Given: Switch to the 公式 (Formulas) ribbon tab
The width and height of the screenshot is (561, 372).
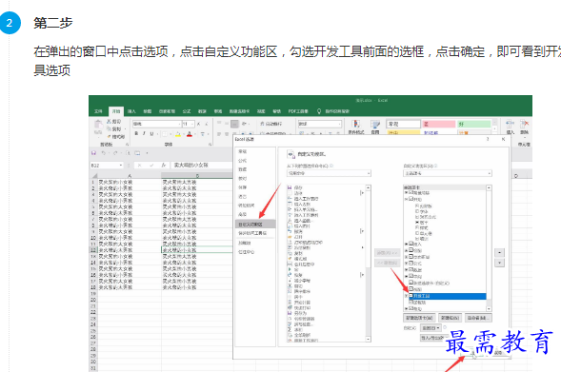Looking at the screenshot, I should click(x=187, y=111).
